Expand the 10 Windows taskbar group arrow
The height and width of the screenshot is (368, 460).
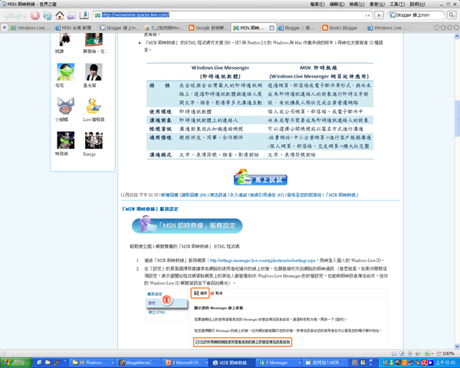pos(113,363)
